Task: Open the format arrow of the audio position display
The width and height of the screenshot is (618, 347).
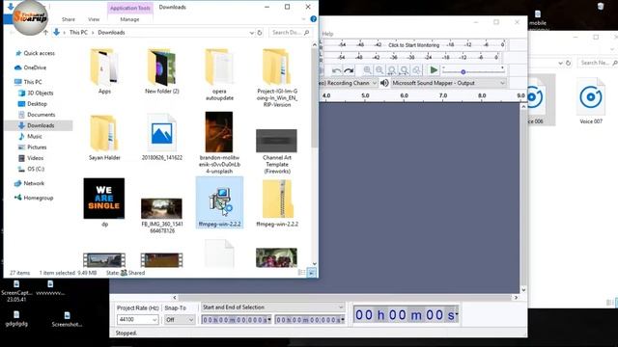Action: tap(457, 314)
